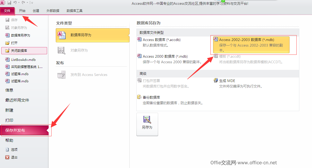Click the file icon next to ListBoxAdv.mdb

pyautogui.click(x=7, y=59)
